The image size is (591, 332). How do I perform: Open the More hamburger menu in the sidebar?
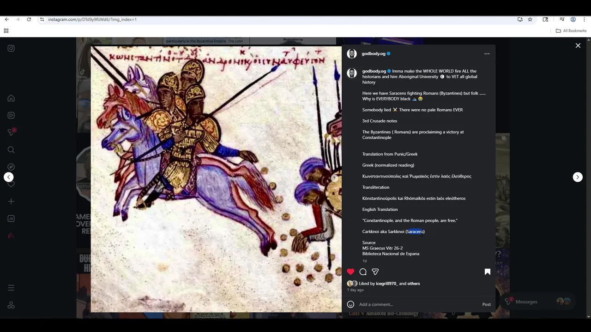(11, 288)
